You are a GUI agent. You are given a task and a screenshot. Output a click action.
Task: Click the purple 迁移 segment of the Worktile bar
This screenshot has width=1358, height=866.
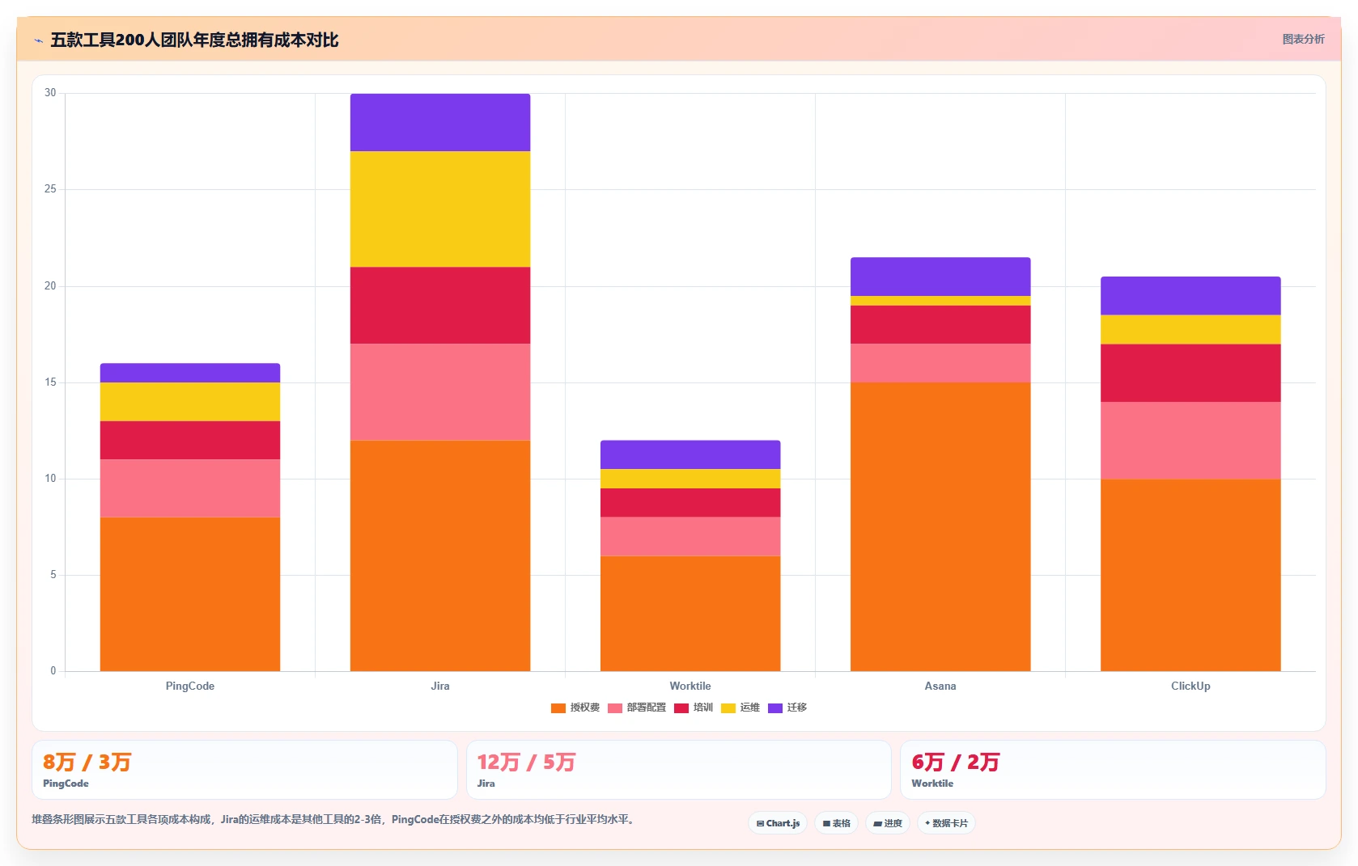pyautogui.click(x=690, y=455)
